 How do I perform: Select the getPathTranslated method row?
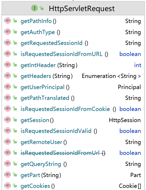(73, 98)
